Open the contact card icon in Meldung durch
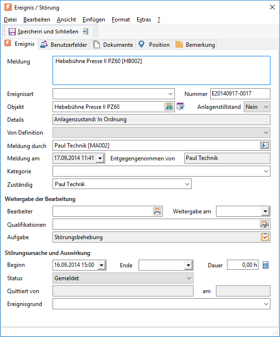 [265, 146]
